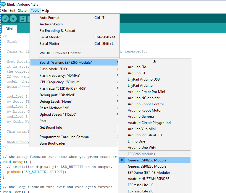Screen dimensions: 226x193
Task: Select Linino One board
Action: point(154,141)
